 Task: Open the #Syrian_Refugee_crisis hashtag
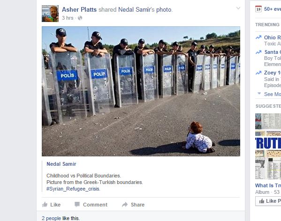point(73,189)
